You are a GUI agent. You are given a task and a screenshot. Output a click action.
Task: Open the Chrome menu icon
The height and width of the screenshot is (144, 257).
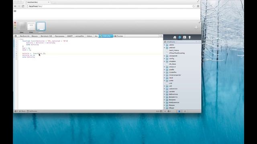[x=198, y=6]
